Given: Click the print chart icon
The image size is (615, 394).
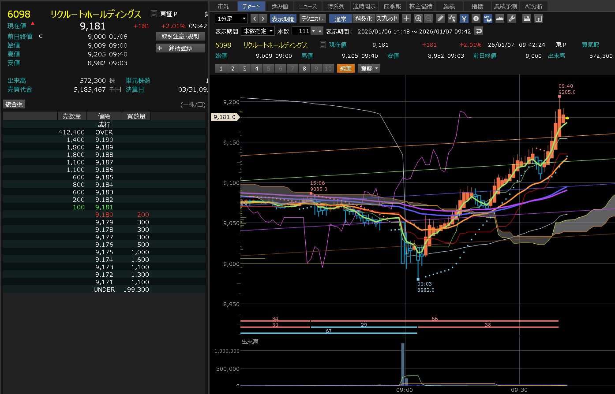Looking at the screenshot, I should [x=526, y=19].
